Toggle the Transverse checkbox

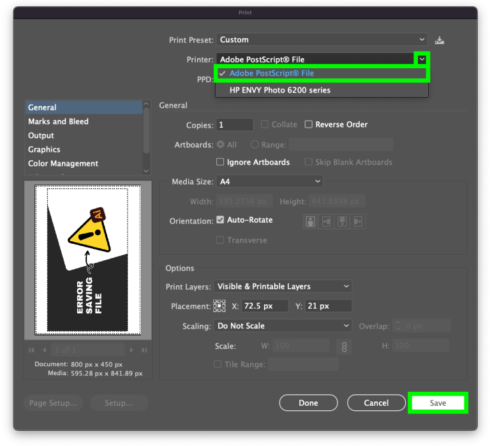point(220,240)
